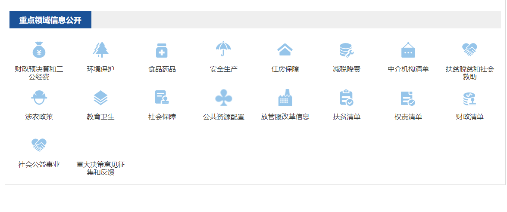Open the house icon for 住房保障
The height and width of the screenshot is (212, 507).
pos(285,50)
